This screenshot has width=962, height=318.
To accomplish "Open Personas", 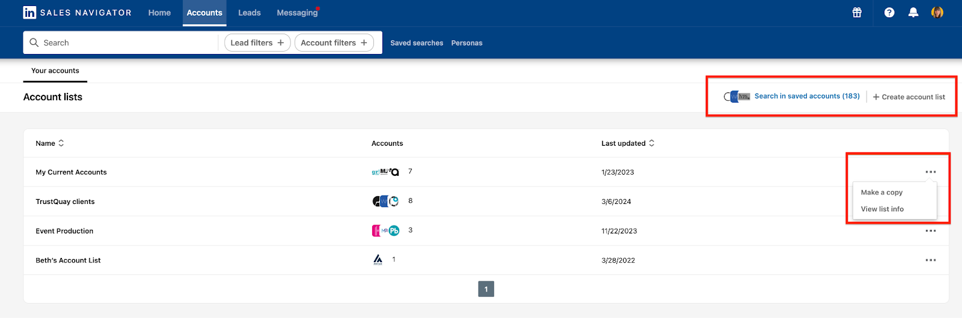I will pos(467,43).
